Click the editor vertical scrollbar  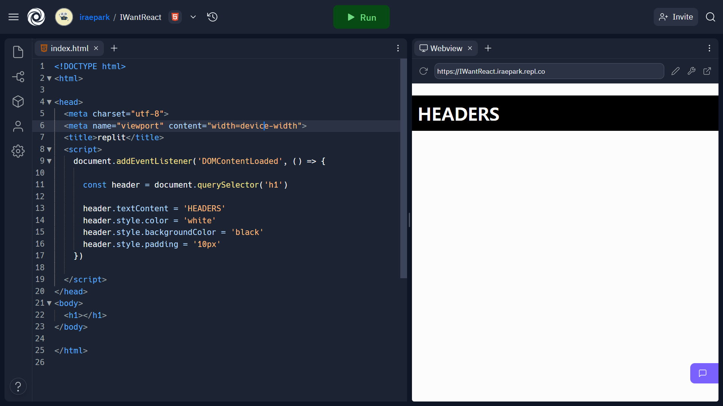click(403, 168)
